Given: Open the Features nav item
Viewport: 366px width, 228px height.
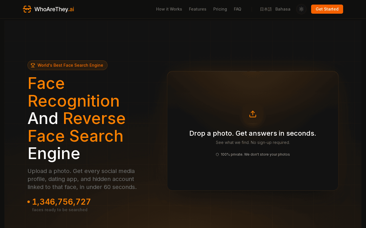Looking at the screenshot, I should point(198,9).
